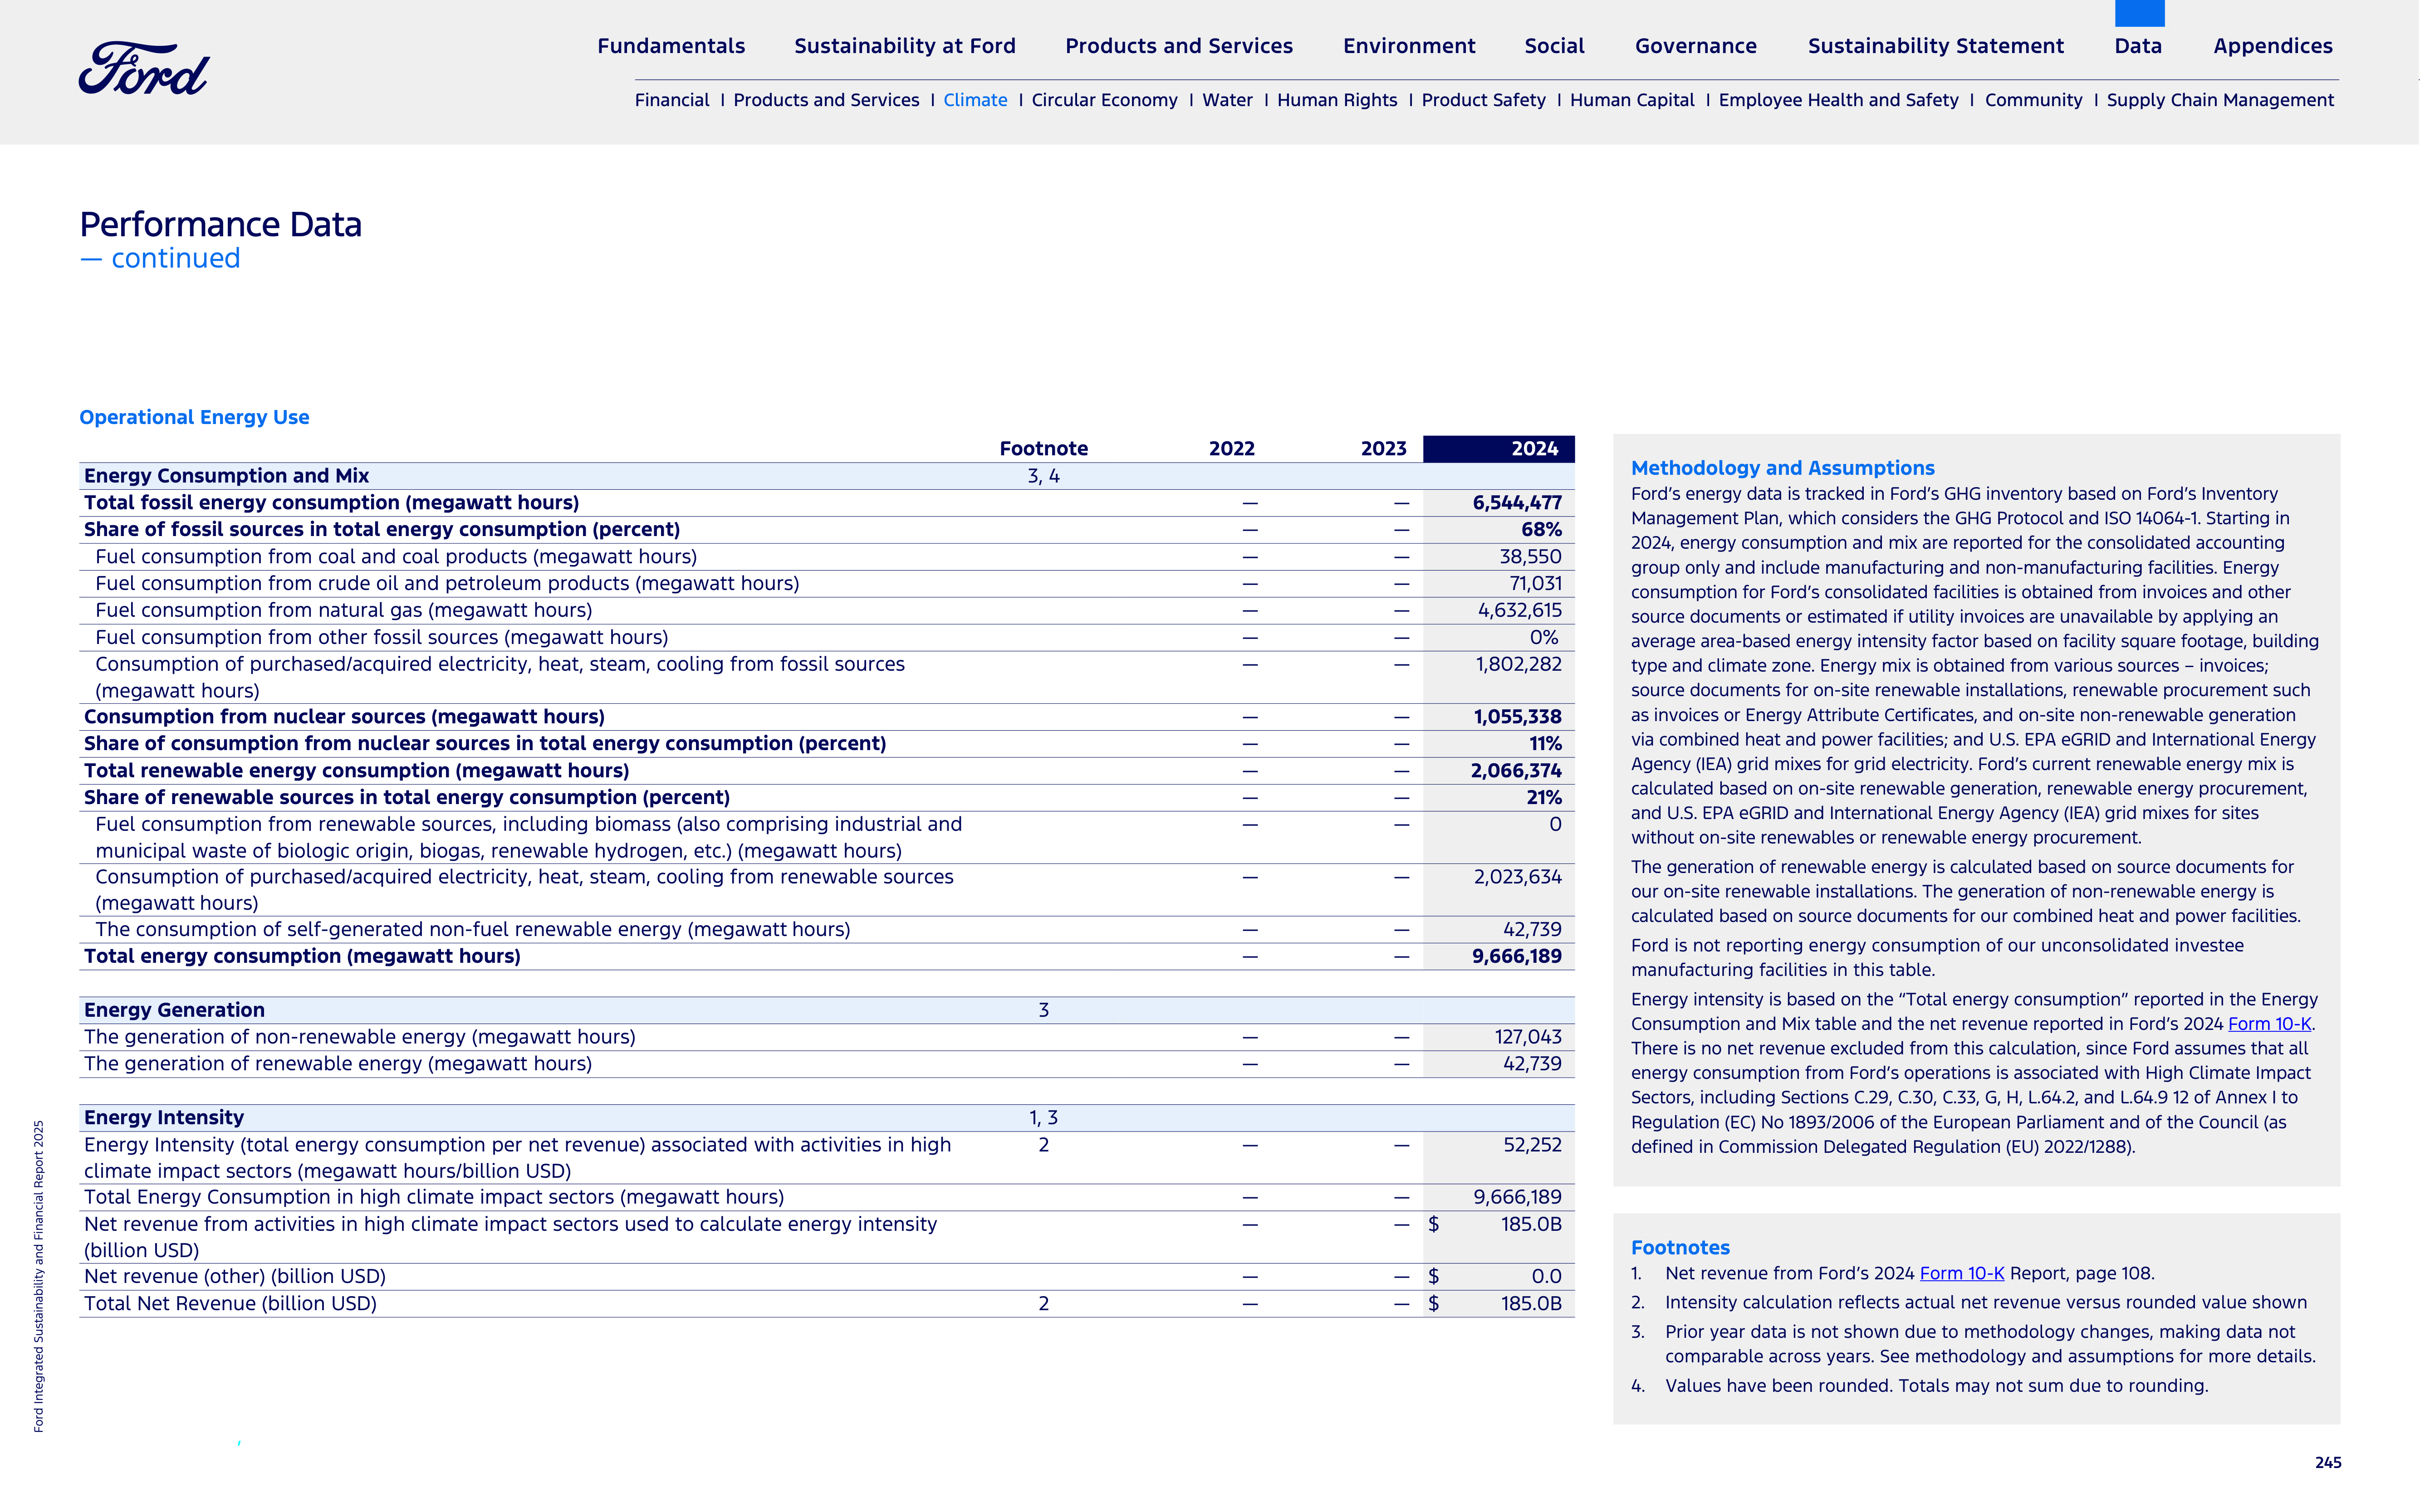Select value 6,544,477 for total fossil energy
This screenshot has width=2420, height=1512.
[1516, 503]
